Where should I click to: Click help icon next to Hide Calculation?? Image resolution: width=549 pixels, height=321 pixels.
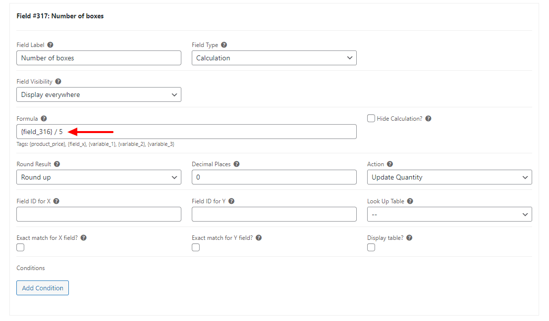click(x=428, y=119)
